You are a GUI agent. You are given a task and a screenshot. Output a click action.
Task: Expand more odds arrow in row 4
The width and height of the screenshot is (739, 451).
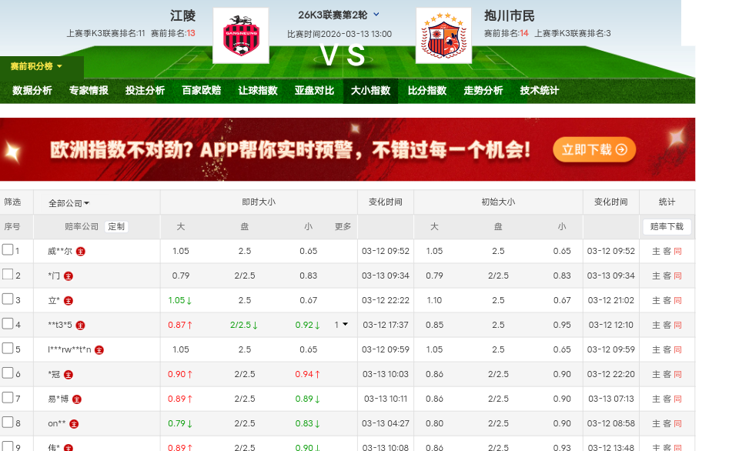tap(345, 325)
